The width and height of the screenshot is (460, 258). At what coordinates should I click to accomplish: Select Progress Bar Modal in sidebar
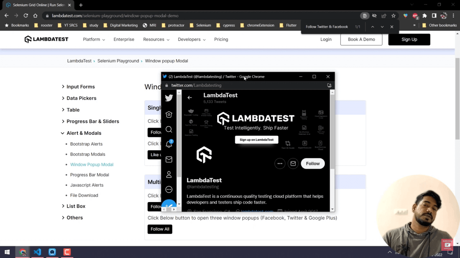click(89, 175)
